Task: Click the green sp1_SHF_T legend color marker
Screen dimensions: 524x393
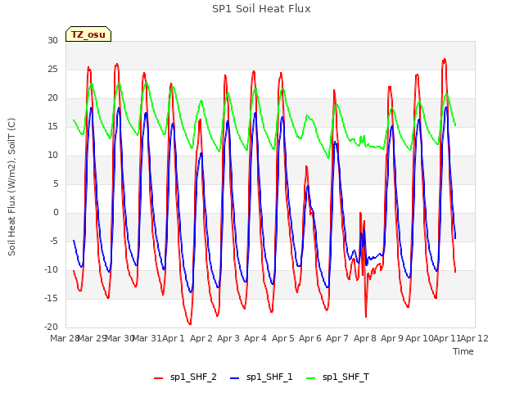Action: point(311,378)
